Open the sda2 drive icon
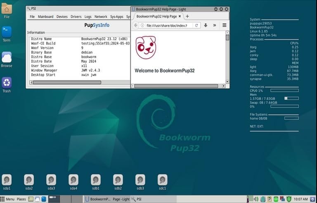 coord(29,180)
